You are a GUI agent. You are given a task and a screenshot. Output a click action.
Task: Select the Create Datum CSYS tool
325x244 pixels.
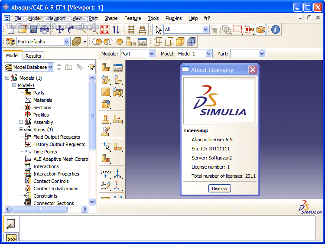point(118,186)
